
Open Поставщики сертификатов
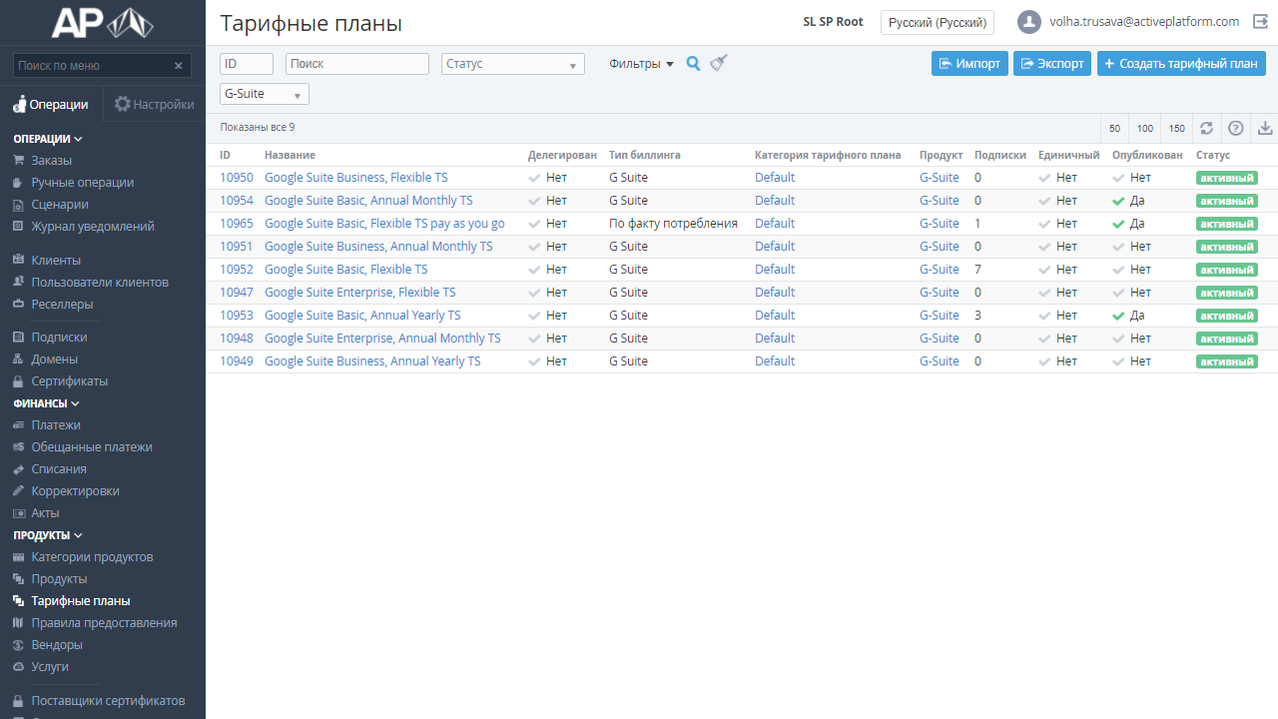pyautogui.click(x=108, y=701)
